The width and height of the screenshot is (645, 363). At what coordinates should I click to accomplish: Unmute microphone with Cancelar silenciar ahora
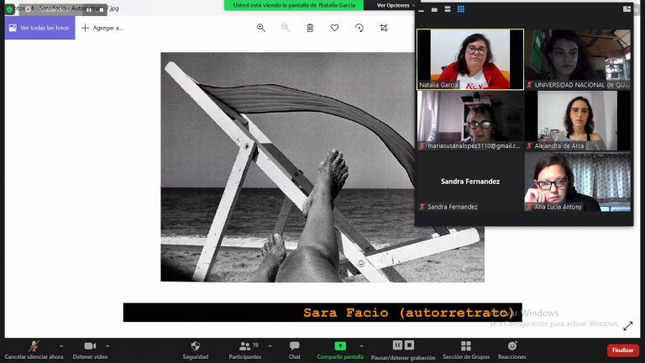(x=34, y=346)
